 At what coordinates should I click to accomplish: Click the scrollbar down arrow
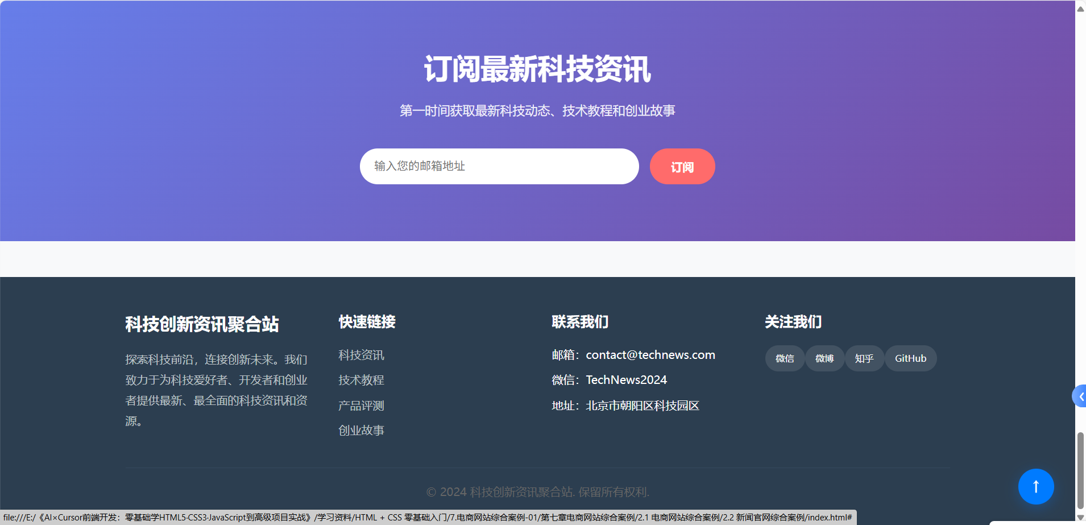[x=1080, y=518]
